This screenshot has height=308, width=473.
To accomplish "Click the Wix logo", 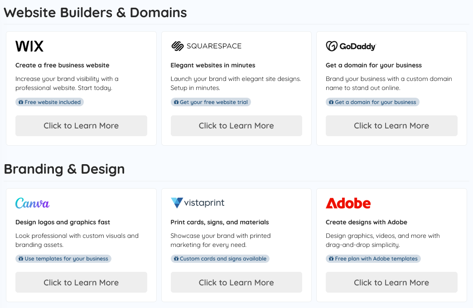I will coord(29,47).
